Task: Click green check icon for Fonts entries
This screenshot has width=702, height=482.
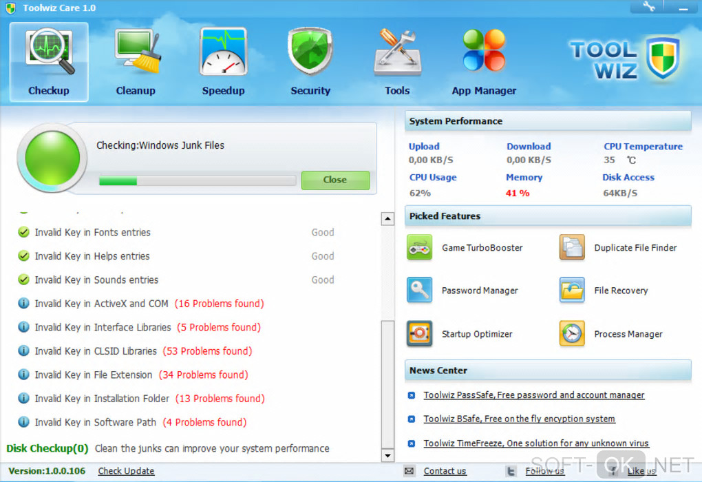Action: [x=23, y=232]
